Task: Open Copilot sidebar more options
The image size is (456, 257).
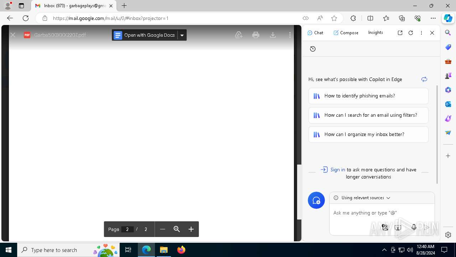Action: pos(421,33)
